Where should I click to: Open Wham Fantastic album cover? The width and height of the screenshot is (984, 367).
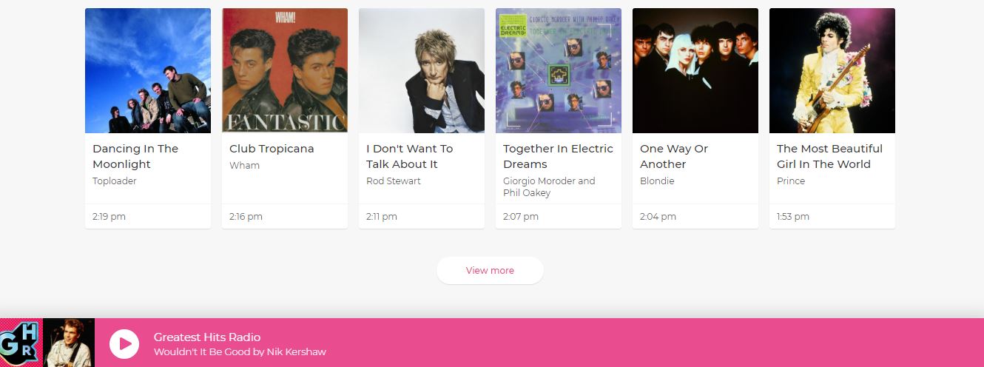tap(285, 70)
